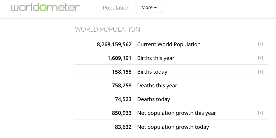This screenshot has height=138, width=276.
Task: Select the 758,258 deaths counter
Action: click(122, 85)
